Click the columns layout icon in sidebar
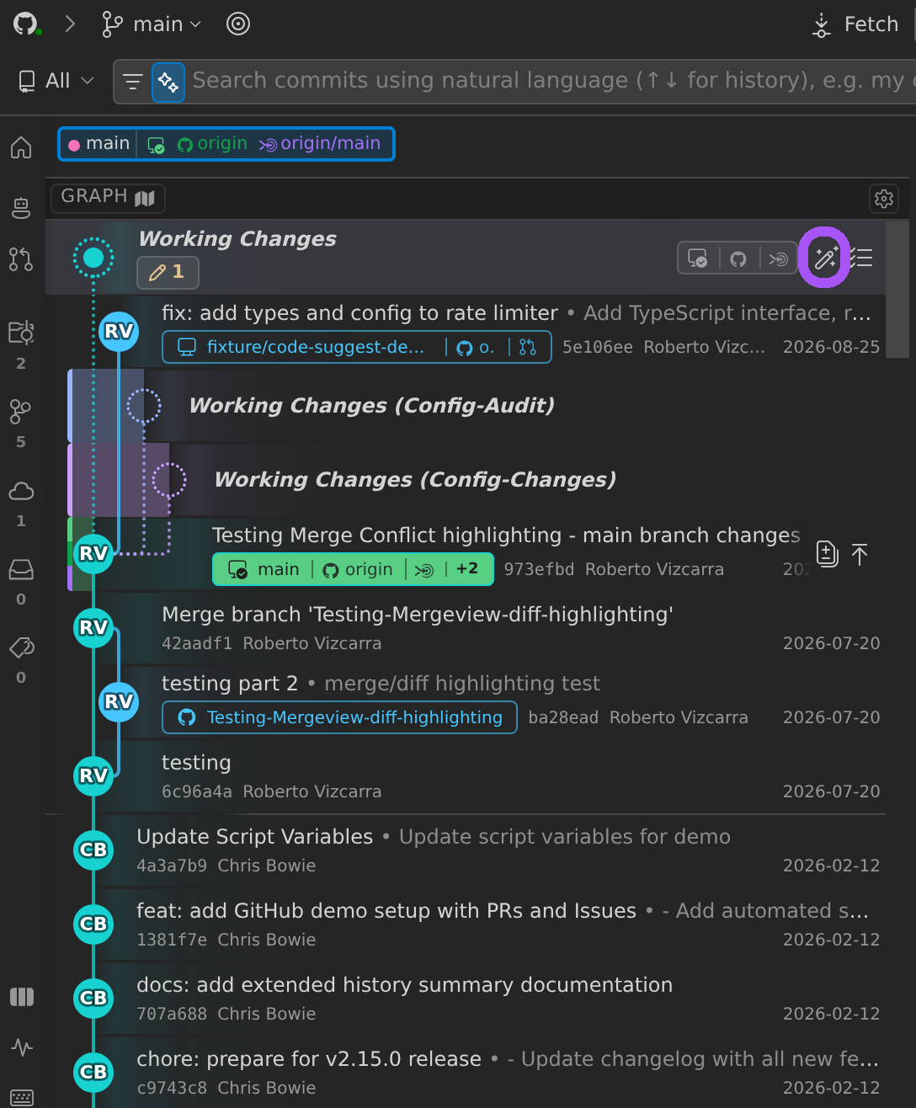916x1108 pixels. pos(22,997)
